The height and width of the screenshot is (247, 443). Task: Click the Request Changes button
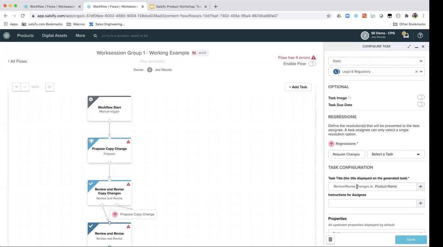(x=346, y=154)
